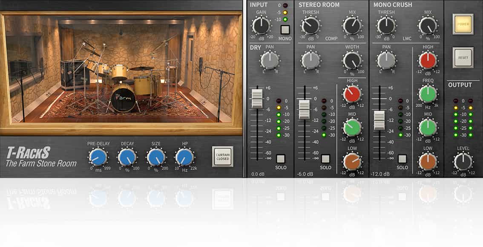The height and width of the screenshot is (247, 483).
Task: Click the Mono Crush fader handle
Action: [379, 121]
